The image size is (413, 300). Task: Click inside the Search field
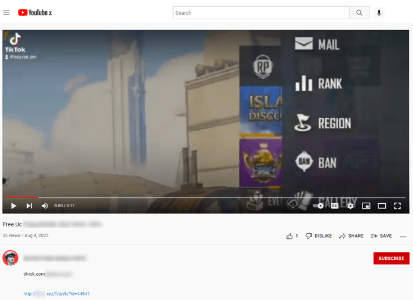(260, 12)
